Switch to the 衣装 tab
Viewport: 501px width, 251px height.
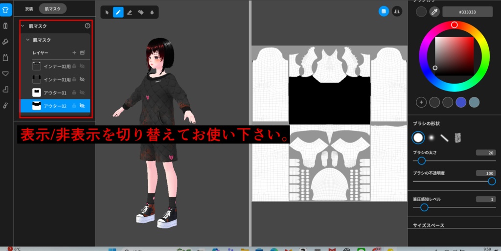29,9
